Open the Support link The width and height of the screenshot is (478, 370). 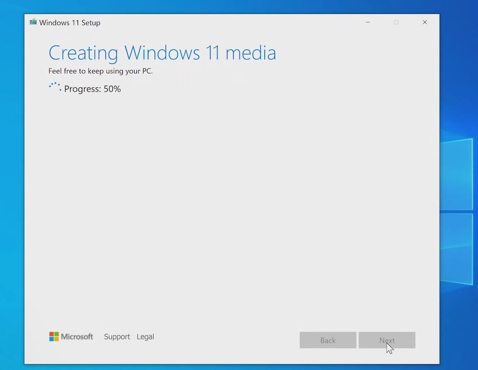(x=117, y=336)
